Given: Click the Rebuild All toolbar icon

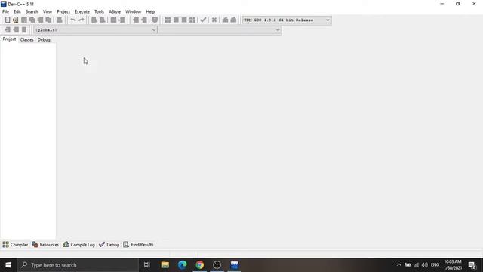Looking at the screenshot, I should [x=192, y=20].
